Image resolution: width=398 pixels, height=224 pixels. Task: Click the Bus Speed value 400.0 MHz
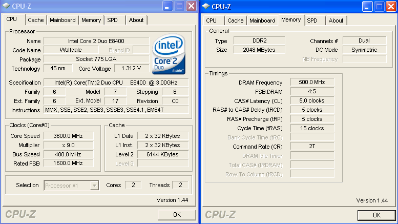click(68, 154)
